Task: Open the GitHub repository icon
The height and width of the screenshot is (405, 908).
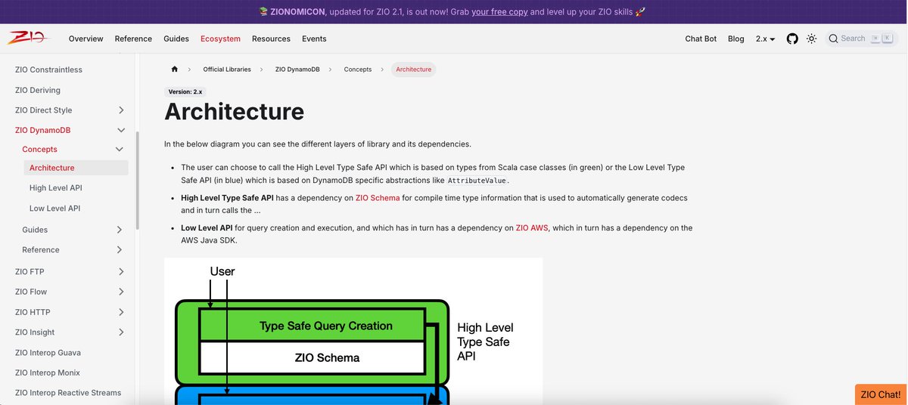Action: click(x=792, y=39)
